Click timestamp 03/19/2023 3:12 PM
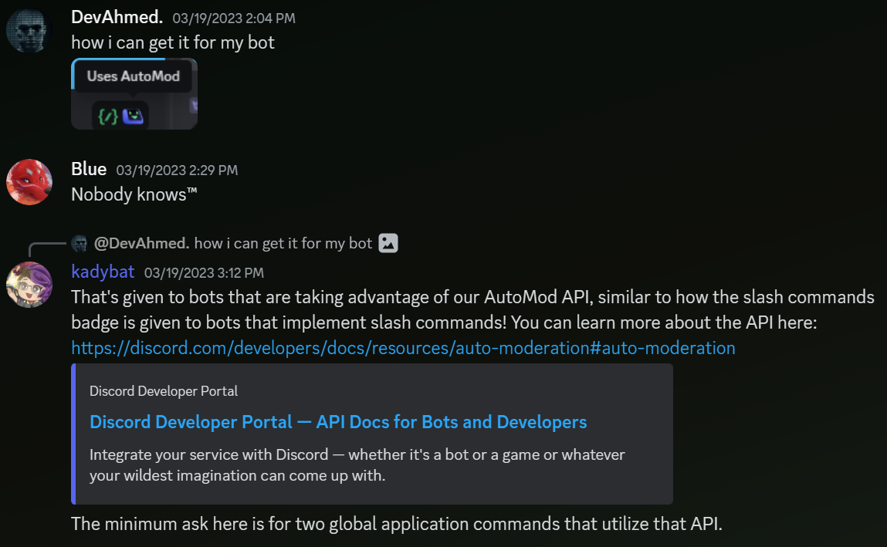 204,273
